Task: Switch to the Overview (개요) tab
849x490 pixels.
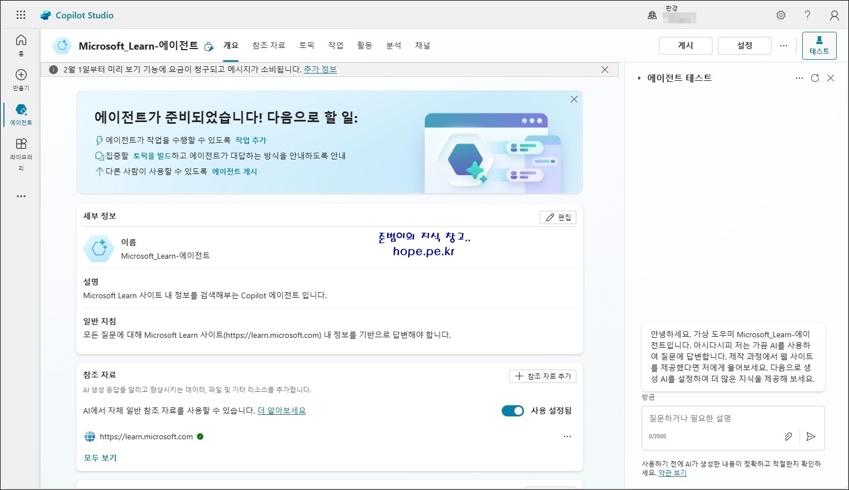Action: click(231, 46)
